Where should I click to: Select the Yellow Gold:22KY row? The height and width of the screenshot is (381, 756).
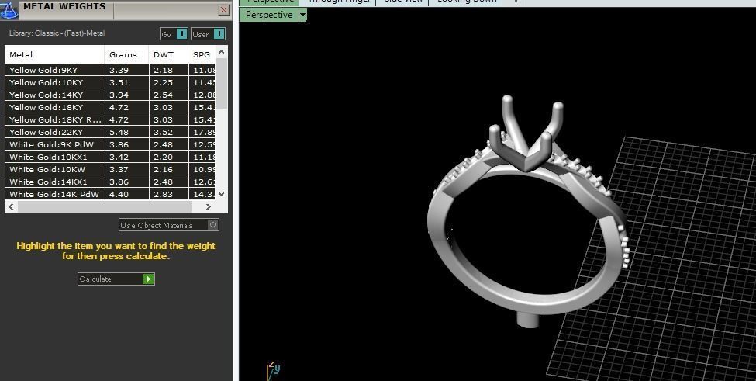(110, 132)
